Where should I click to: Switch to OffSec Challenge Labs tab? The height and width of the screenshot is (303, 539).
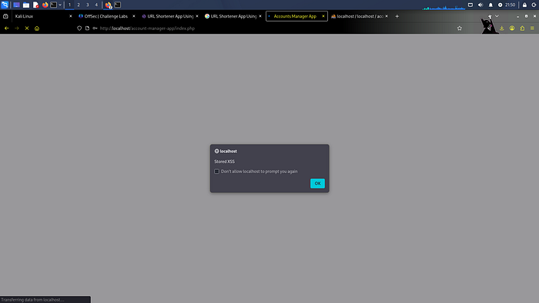tap(106, 16)
